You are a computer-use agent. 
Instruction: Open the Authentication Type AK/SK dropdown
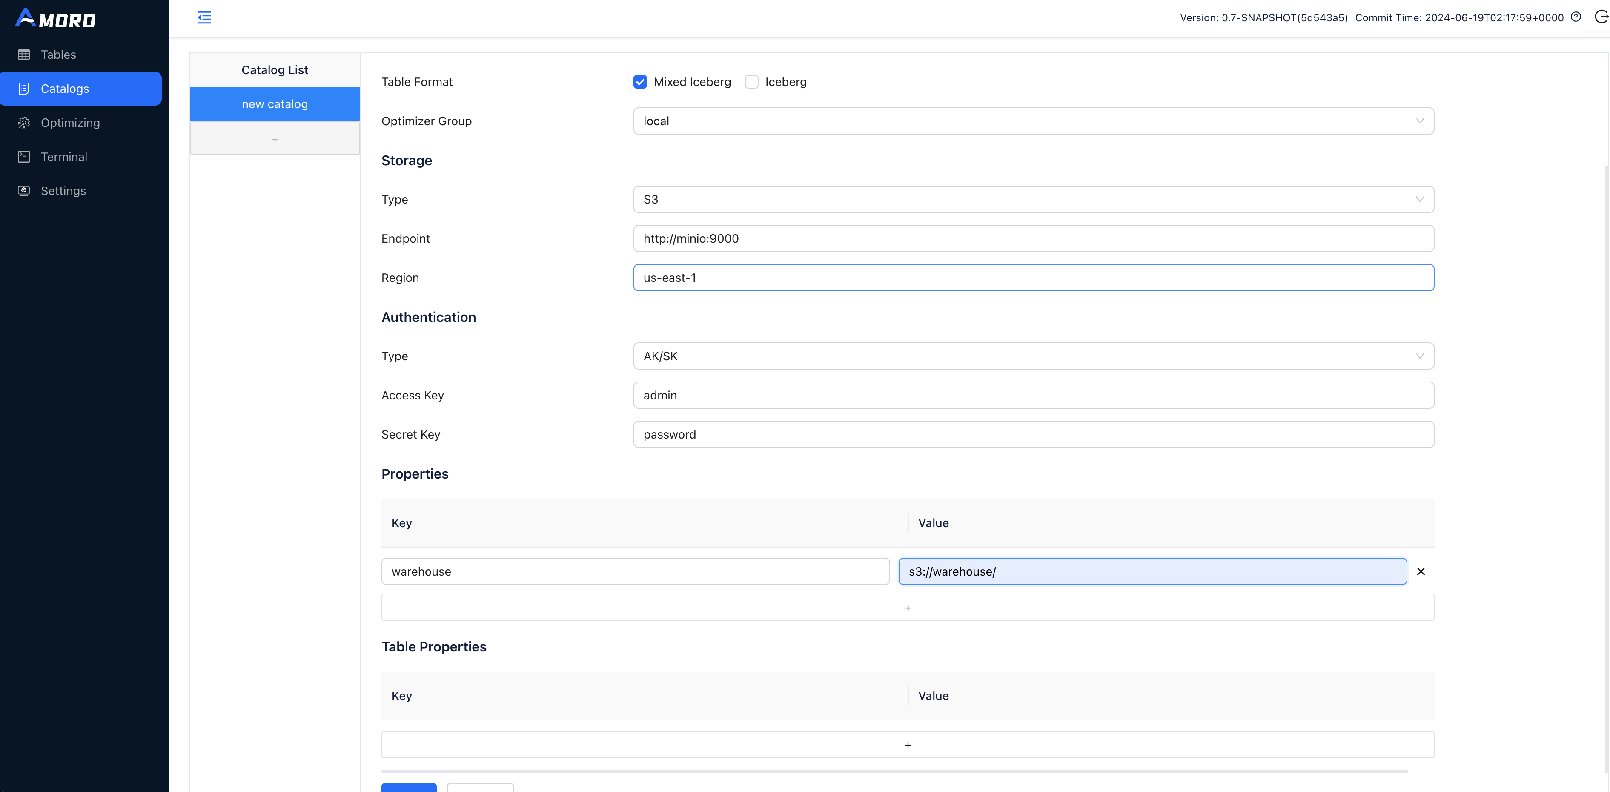[1033, 356]
